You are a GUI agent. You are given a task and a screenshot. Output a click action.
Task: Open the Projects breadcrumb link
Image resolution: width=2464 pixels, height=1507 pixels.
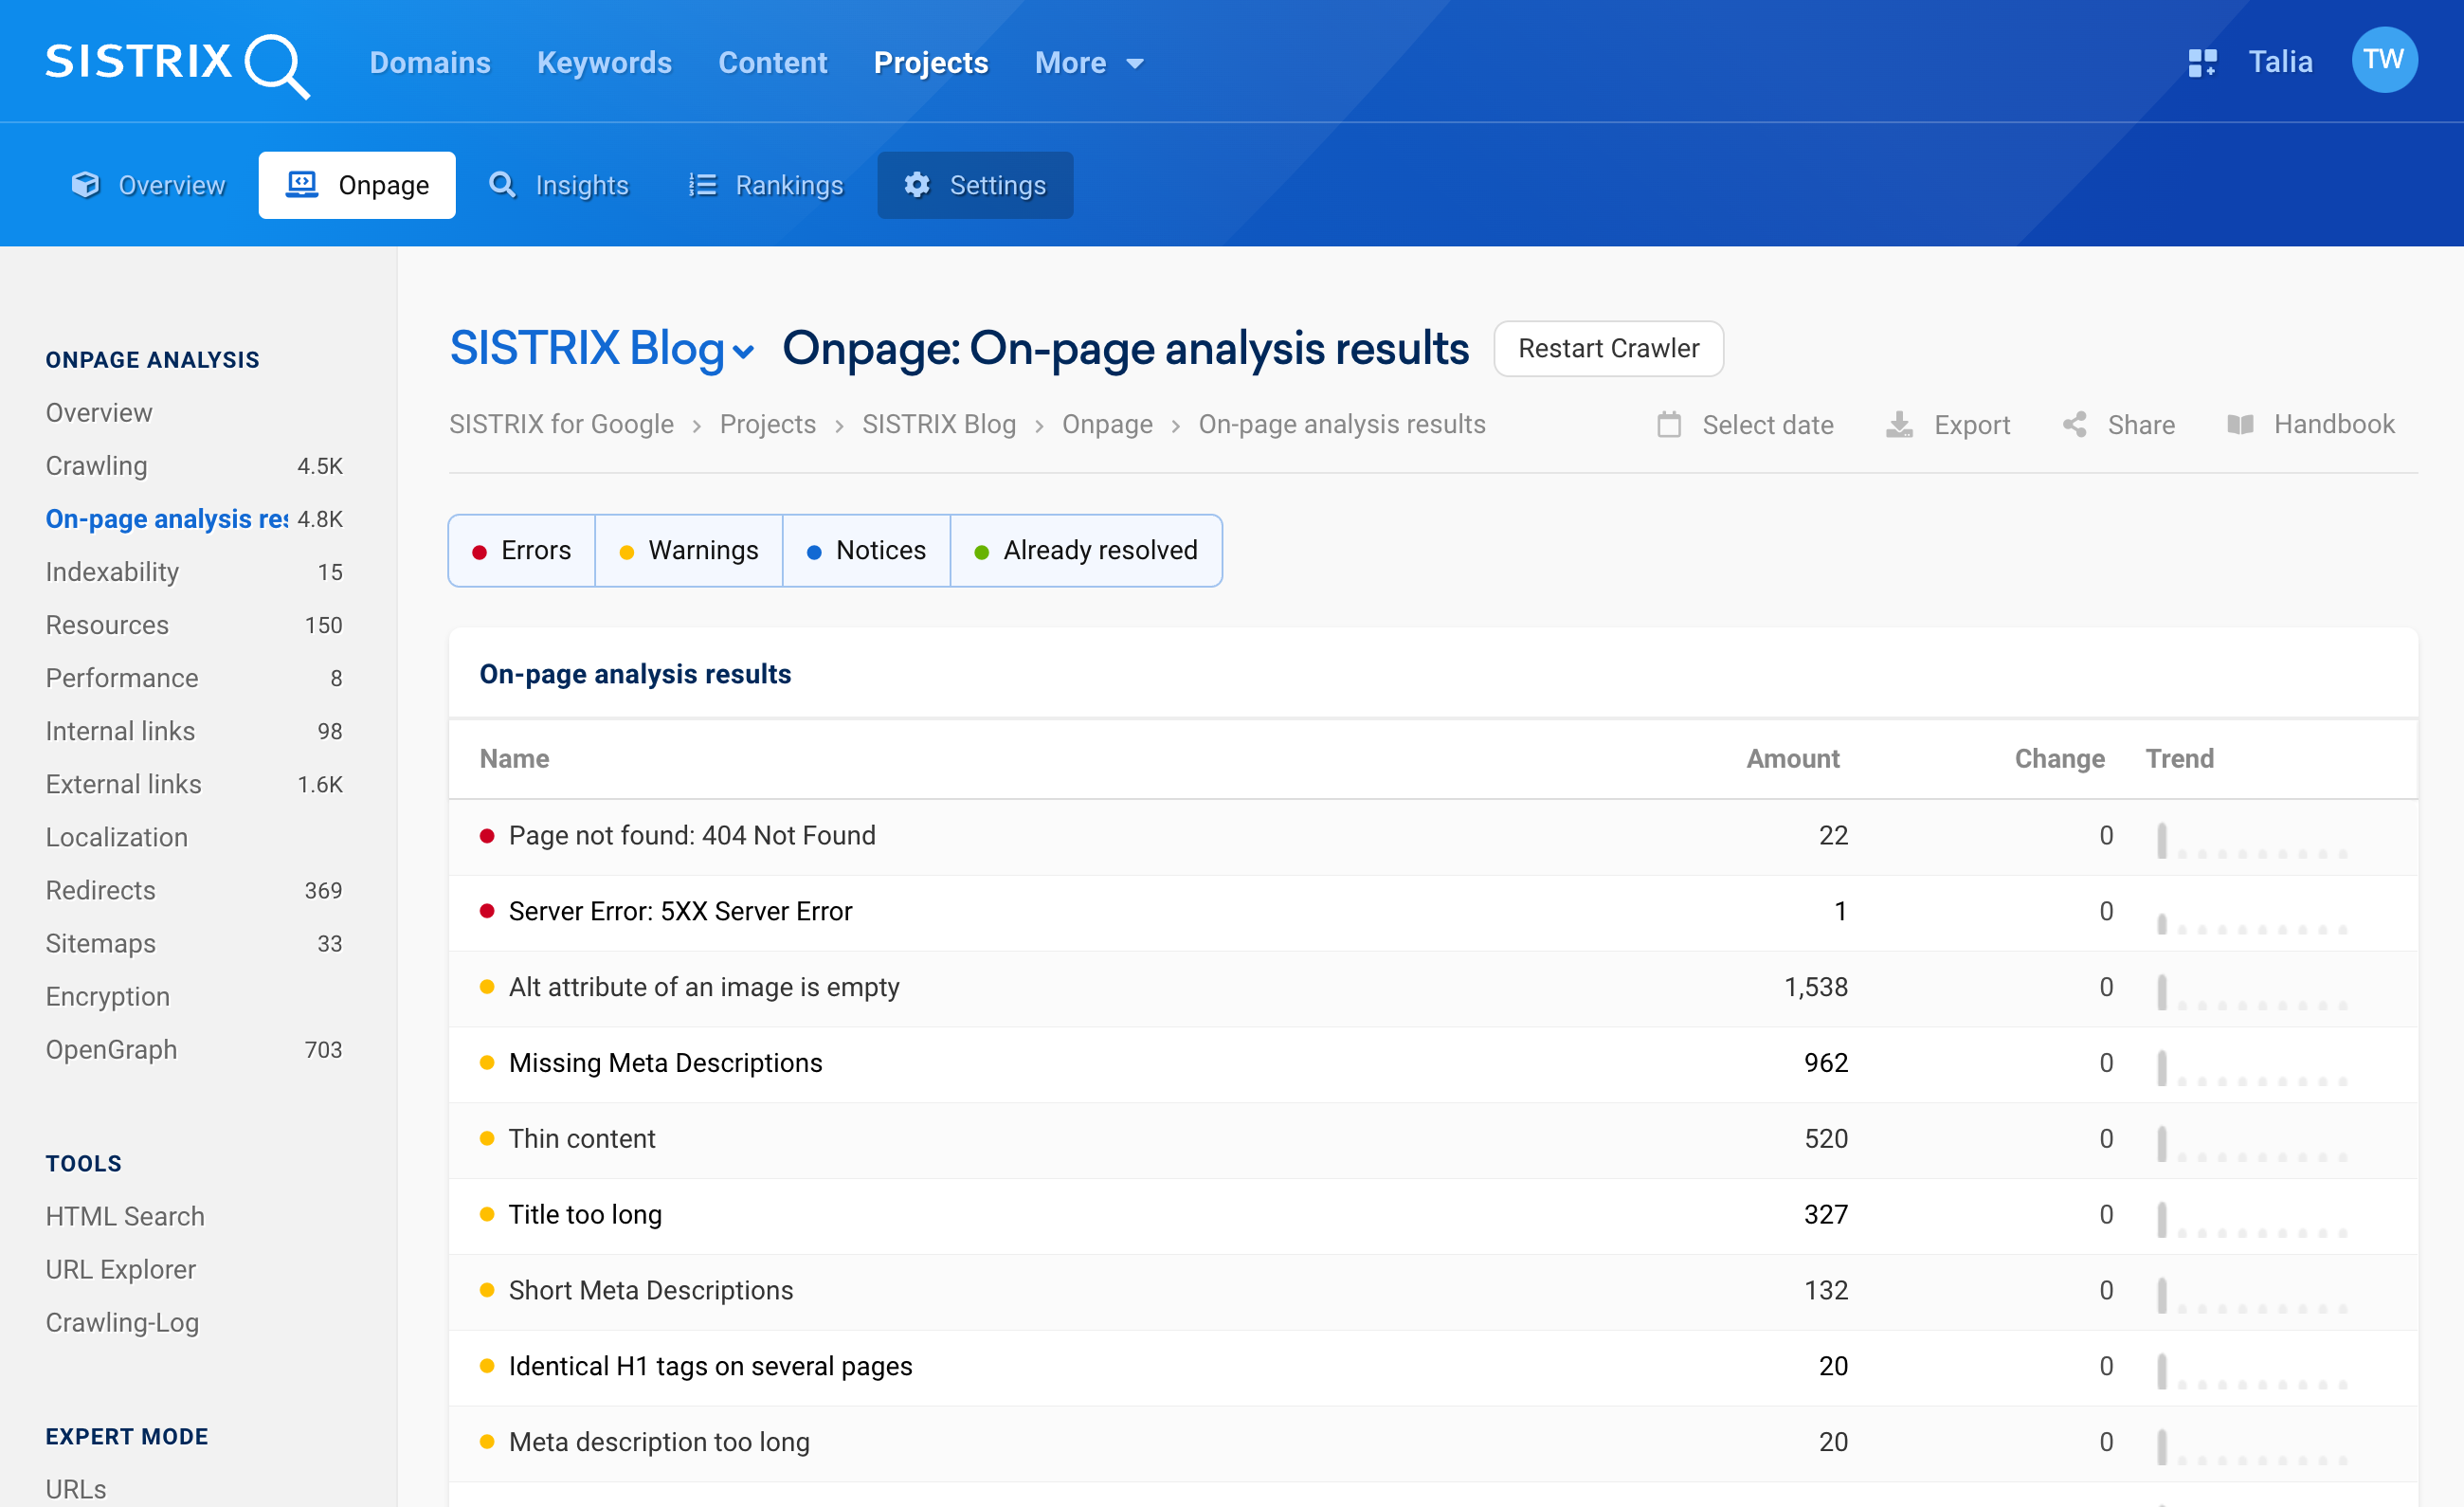coord(768,425)
